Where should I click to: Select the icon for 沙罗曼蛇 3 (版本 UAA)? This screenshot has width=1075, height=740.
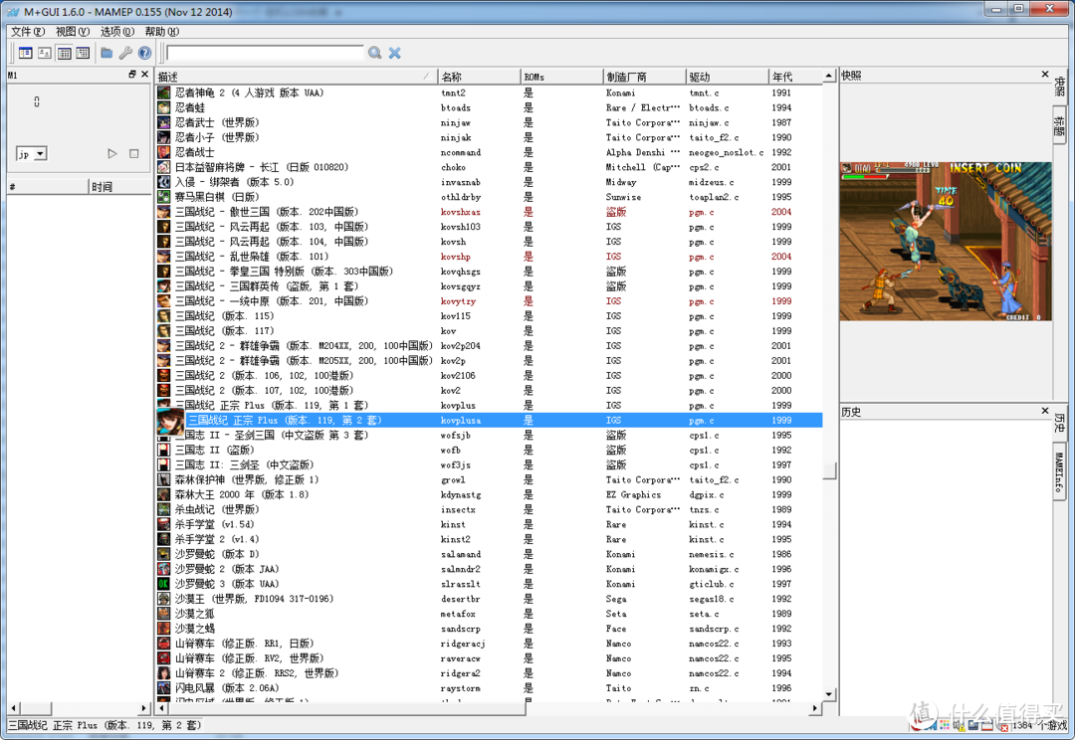164,584
